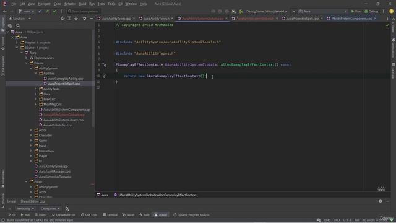Click the editor tabs more options icon
Viewport: 396px width, 223px height.
coord(387,19)
